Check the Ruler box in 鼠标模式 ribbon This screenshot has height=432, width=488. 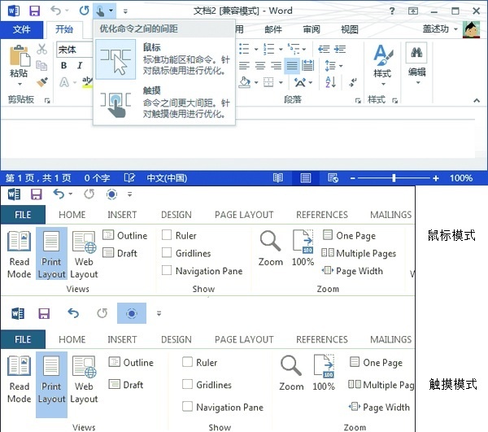pos(167,235)
